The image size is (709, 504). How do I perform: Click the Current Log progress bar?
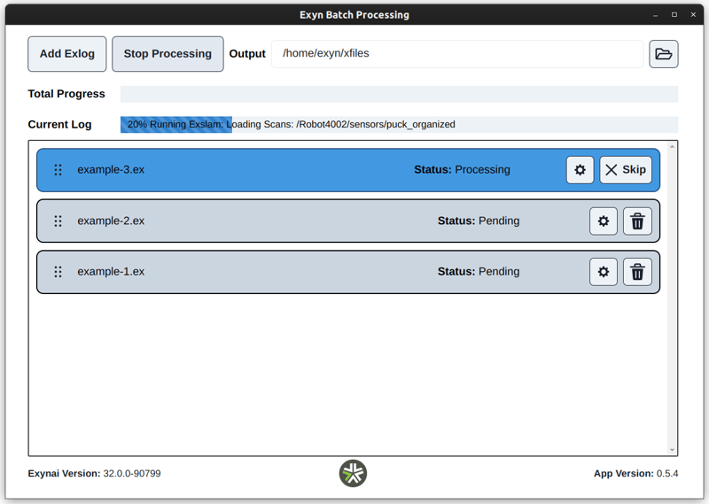[399, 125]
